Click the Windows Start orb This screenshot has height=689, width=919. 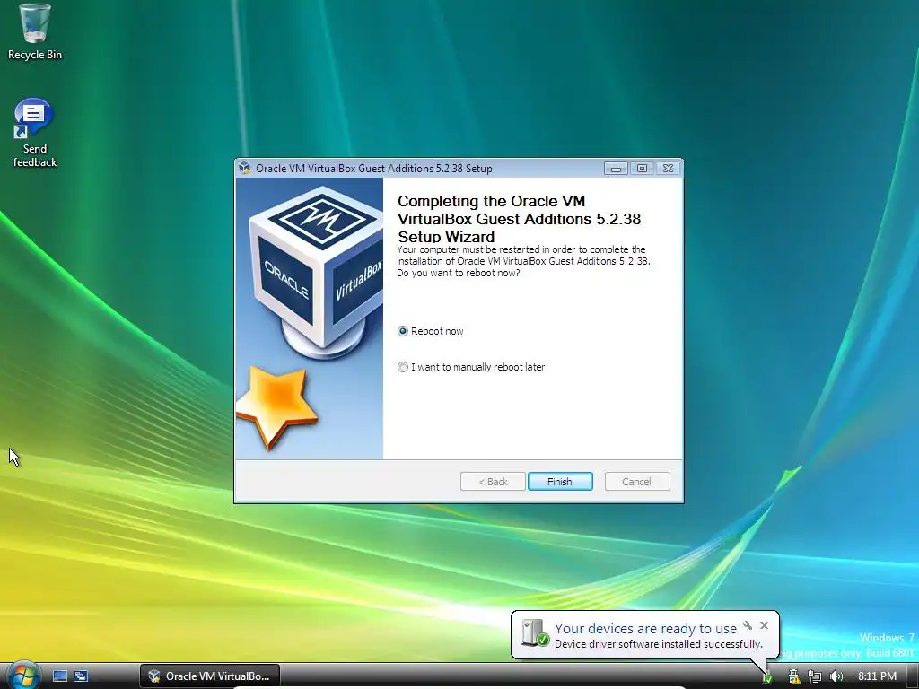click(23, 676)
